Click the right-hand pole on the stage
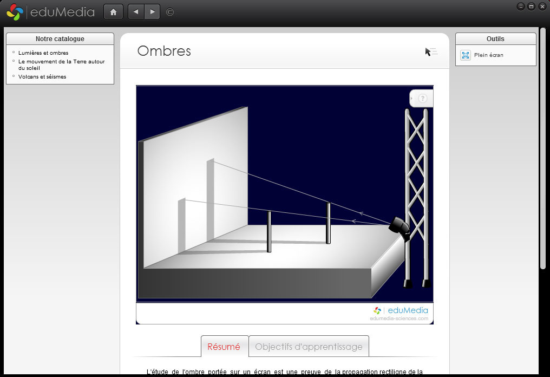The width and height of the screenshot is (550, 377). pyautogui.click(x=328, y=223)
